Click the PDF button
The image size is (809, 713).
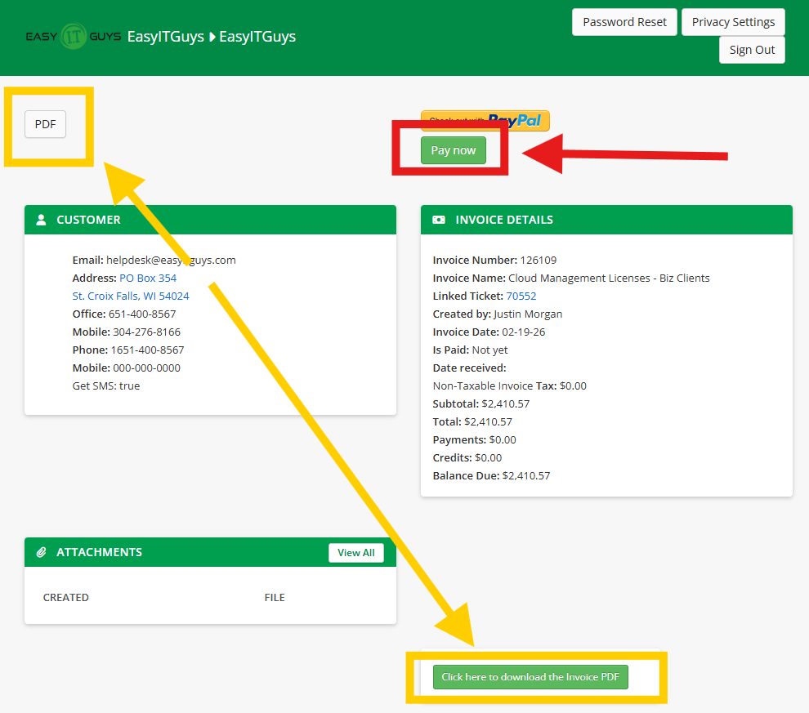[46, 124]
